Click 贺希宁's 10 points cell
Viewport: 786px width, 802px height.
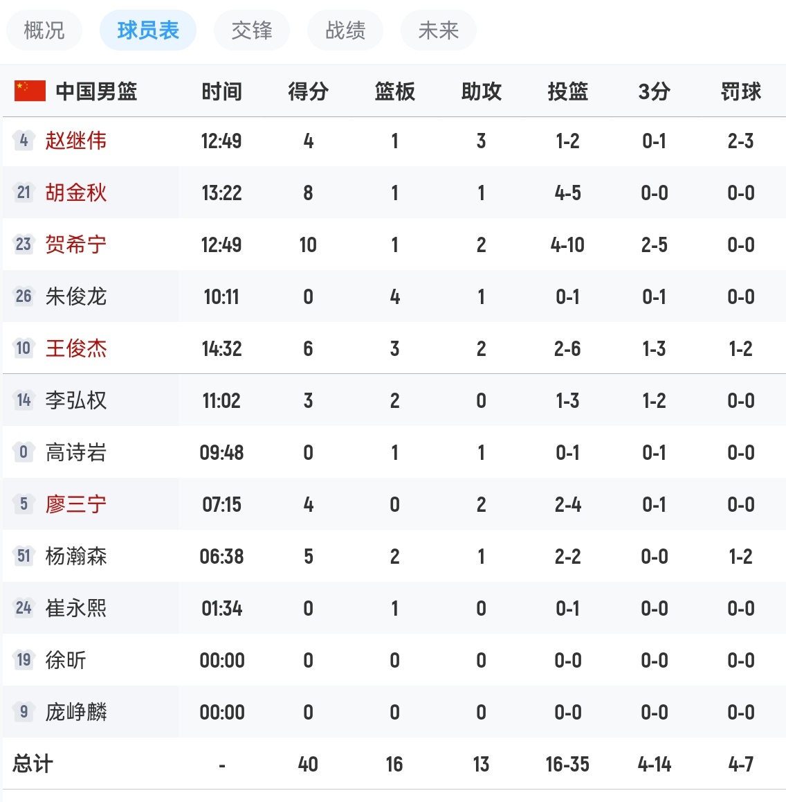point(308,245)
